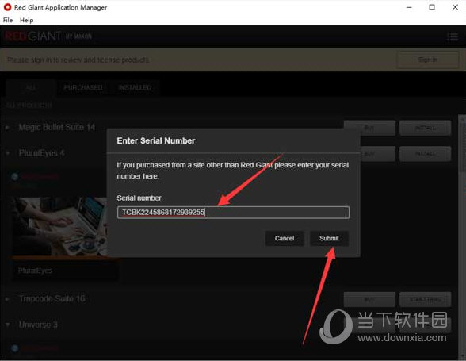Click the RED GIANT logo

[x=48, y=36]
